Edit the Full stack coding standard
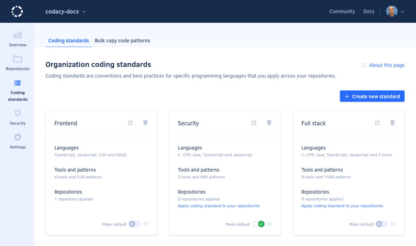 (x=377, y=122)
